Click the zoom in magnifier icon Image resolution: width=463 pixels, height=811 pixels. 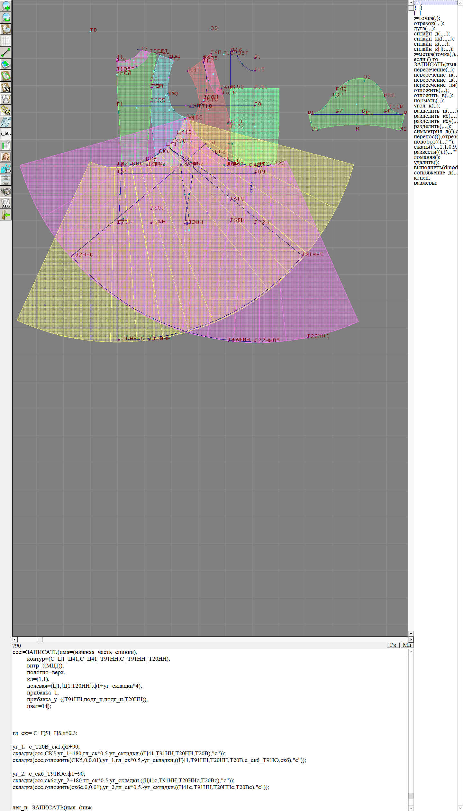(6, 6)
